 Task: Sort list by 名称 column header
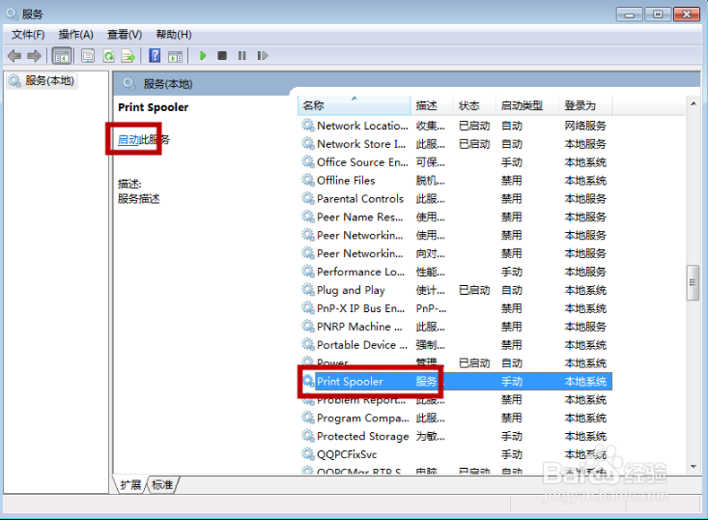(x=313, y=105)
